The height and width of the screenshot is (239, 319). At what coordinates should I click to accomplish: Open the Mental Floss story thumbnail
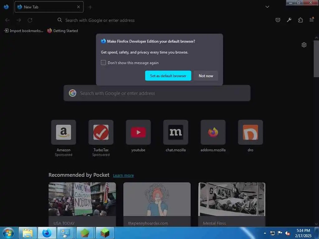232,199
